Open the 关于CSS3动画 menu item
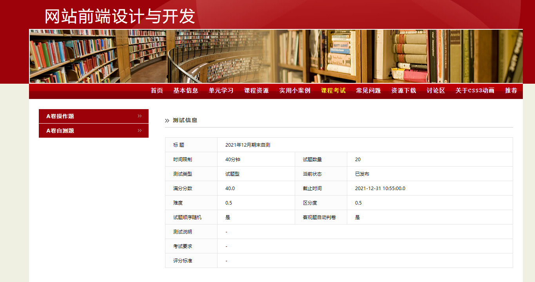The width and height of the screenshot is (535, 282). coord(475,91)
